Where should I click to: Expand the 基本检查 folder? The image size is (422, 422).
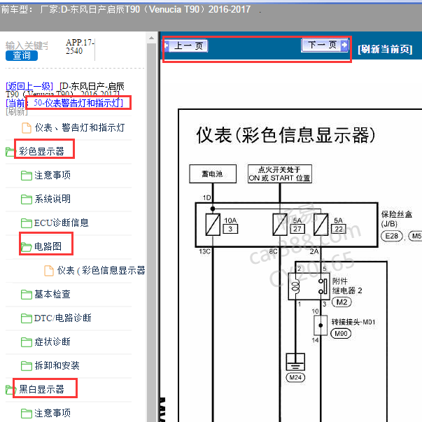[52, 294]
